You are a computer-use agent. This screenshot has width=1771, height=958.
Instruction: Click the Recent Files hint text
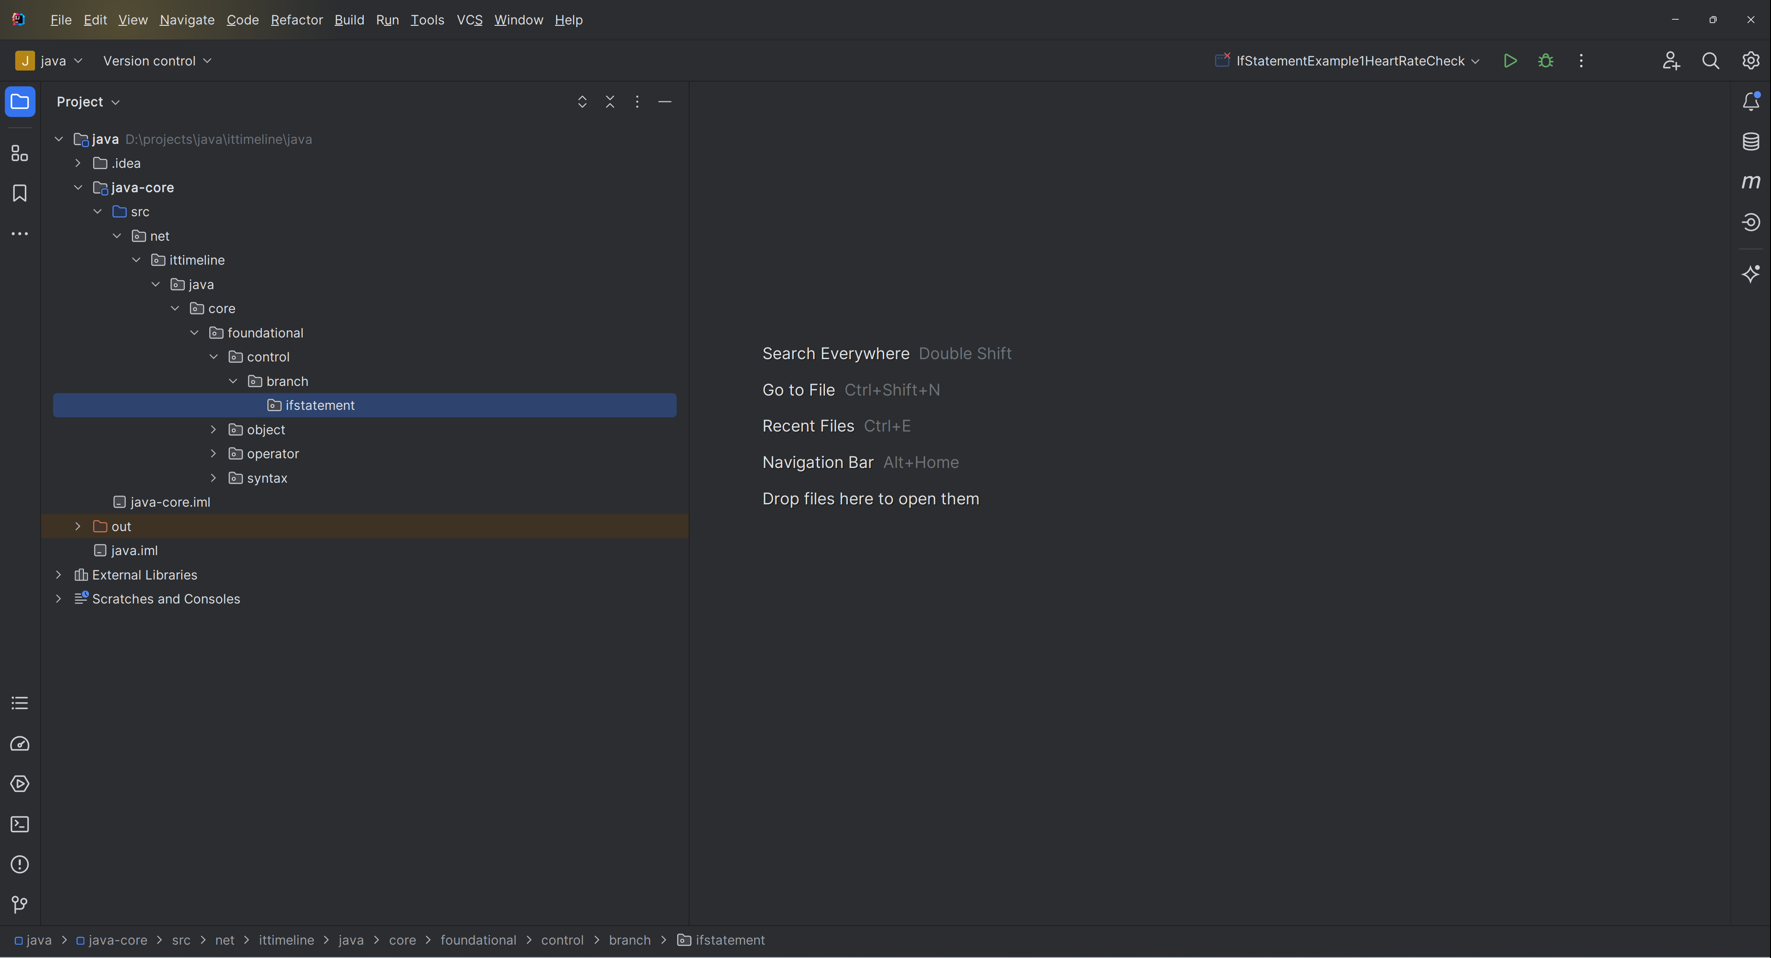[808, 426]
